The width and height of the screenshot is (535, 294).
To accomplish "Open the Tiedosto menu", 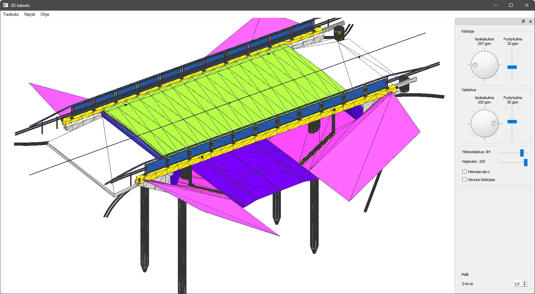I will click(11, 14).
